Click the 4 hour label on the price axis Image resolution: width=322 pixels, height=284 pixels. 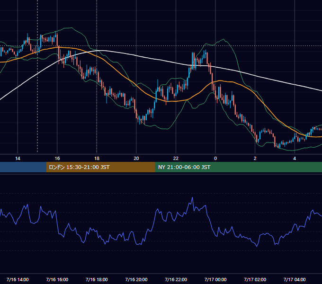coord(295,159)
